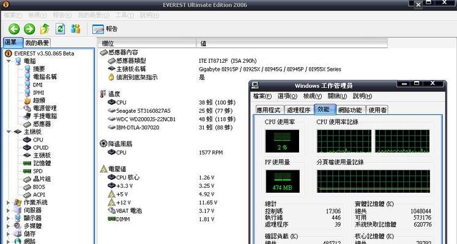Collapse the 主機板 parent tree node

9,132
